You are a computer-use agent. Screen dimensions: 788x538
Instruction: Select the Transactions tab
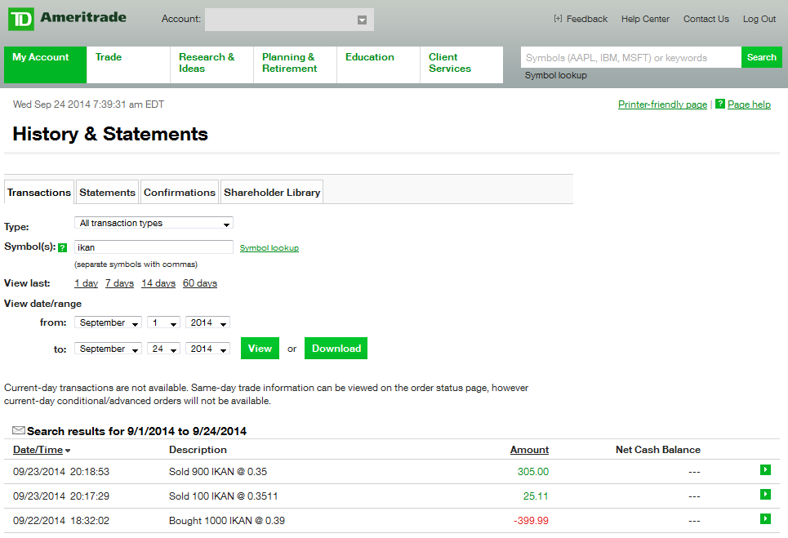[x=39, y=193]
